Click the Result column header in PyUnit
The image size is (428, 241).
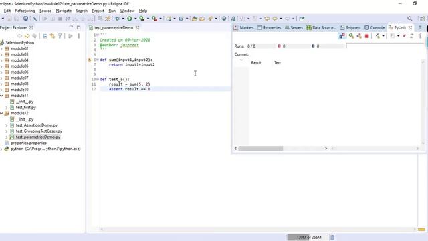pyautogui.click(x=256, y=63)
